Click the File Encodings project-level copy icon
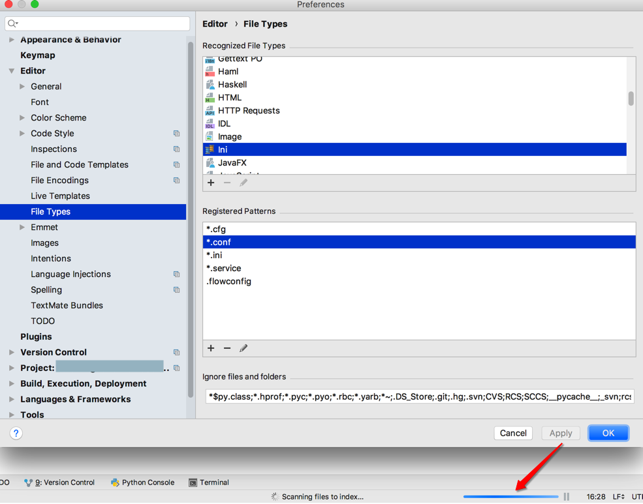The image size is (643, 504). [x=177, y=181]
